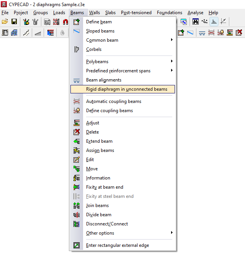The image size is (245, 261).
Task: Choose Define beam from the Beams menu
Action: pyautogui.click(x=122, y=22)
